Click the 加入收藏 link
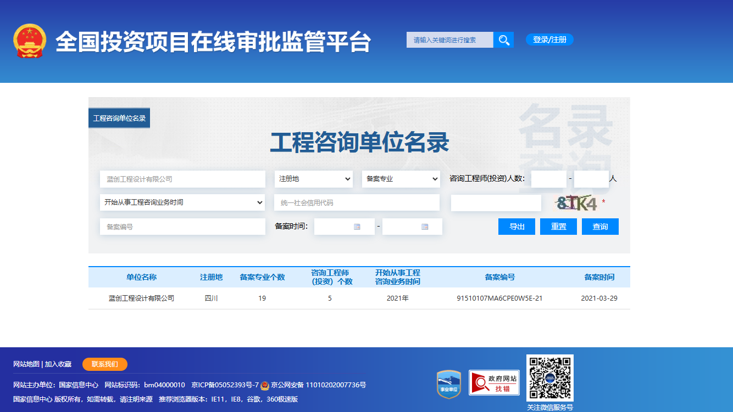This screenshot has width=733, height=412. pos(58,364)
